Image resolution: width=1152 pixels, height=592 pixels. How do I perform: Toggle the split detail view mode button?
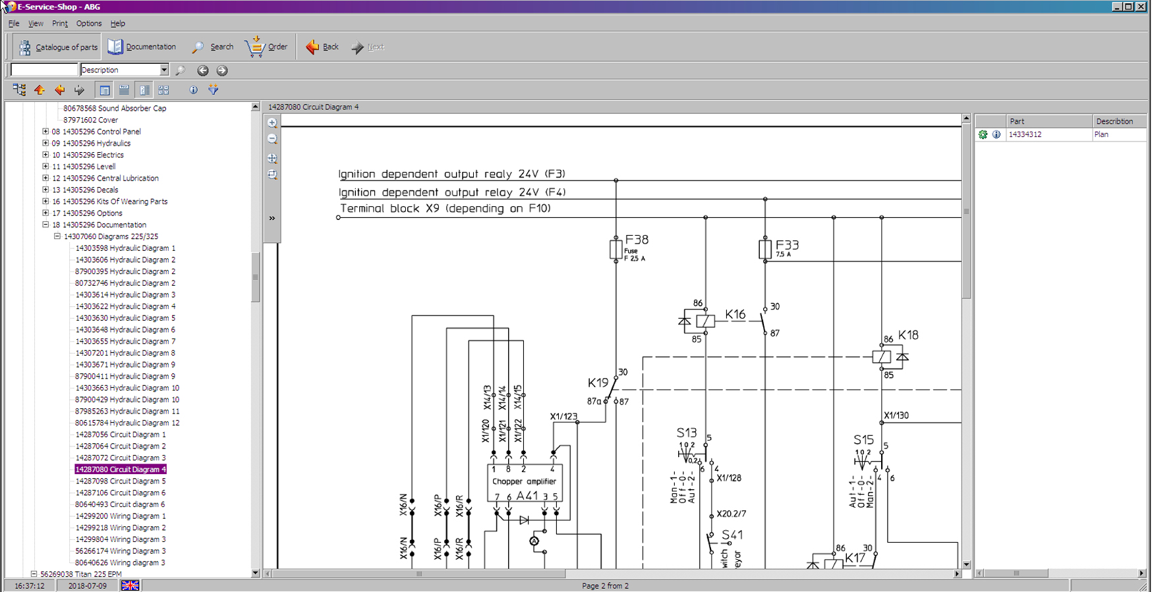(x=144, y=90)
